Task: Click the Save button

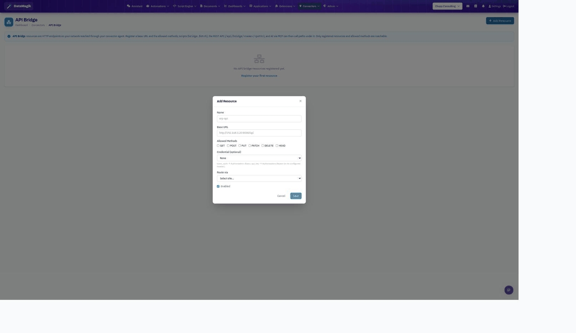Action: pyautogui.click(x=296, y=196)
